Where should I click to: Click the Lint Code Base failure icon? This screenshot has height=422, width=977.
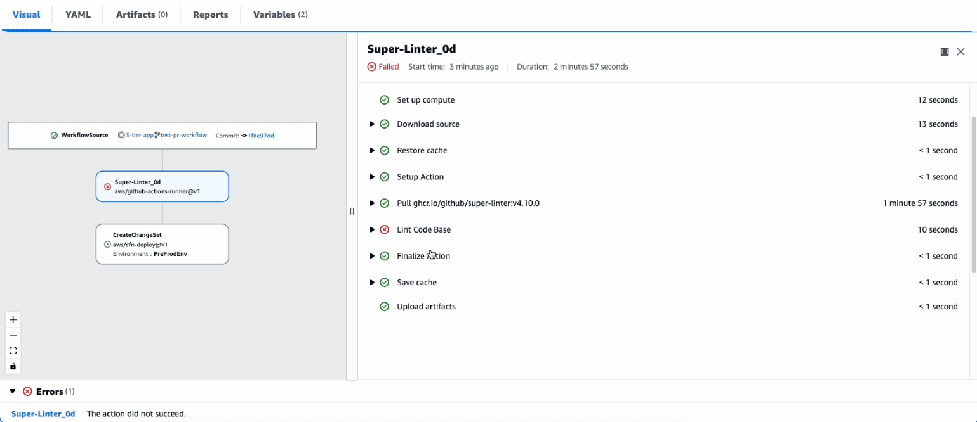pyautogui.click(x=384, y=230)
